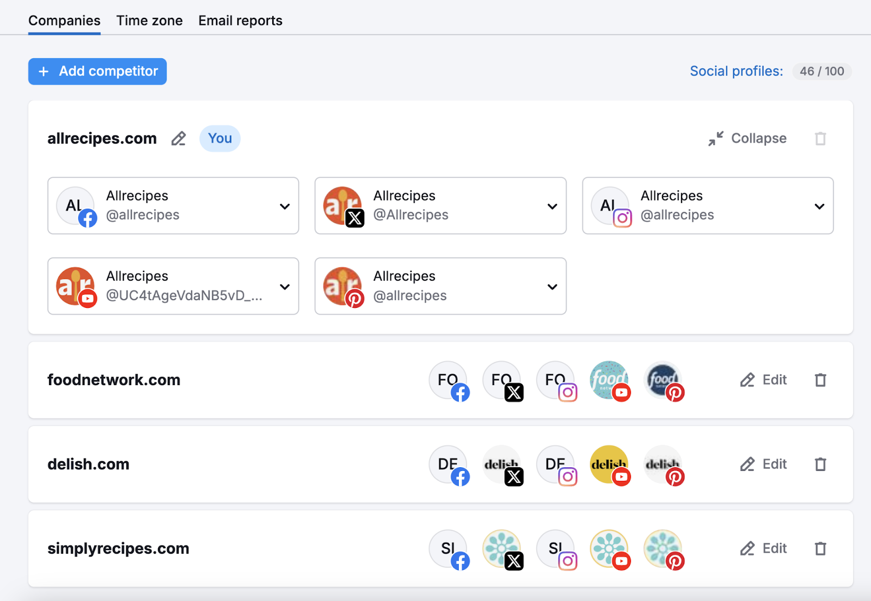871x601 pixels.
Task: Open simplyrecipes.com Pinterest profile icon
Action: click(663, 549)
